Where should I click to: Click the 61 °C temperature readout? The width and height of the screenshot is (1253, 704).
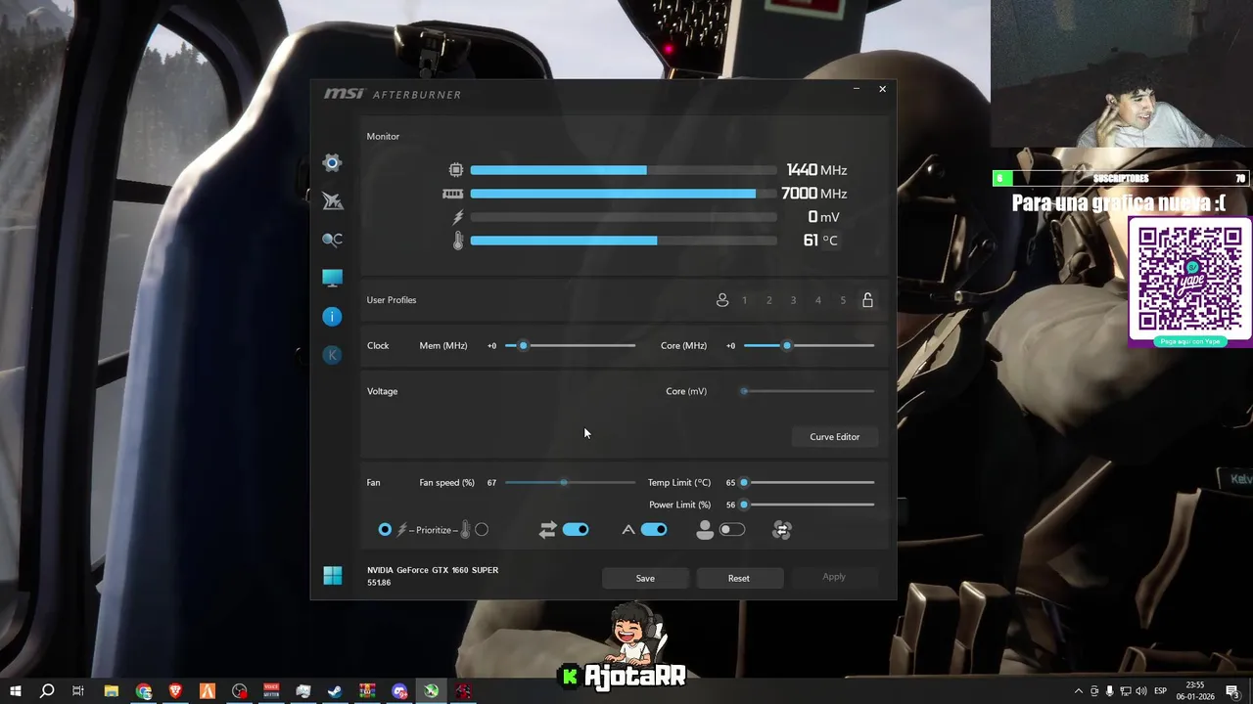click(x=820, y=241)
